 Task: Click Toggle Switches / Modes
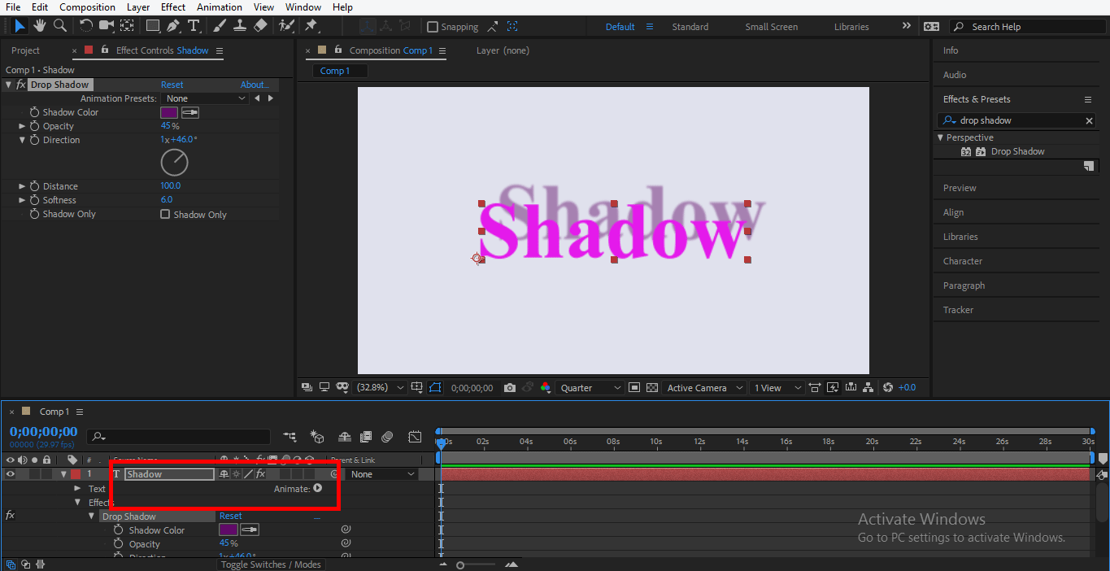point(271,564)
